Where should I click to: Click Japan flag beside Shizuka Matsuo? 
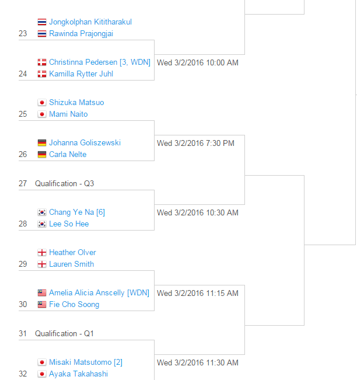point(42,103)
